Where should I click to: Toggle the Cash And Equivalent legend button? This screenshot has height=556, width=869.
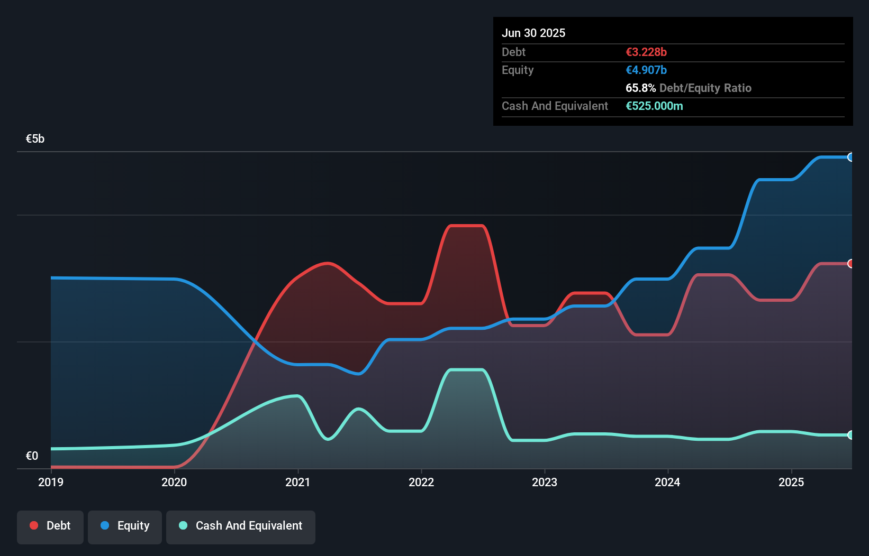coord(241,527)
